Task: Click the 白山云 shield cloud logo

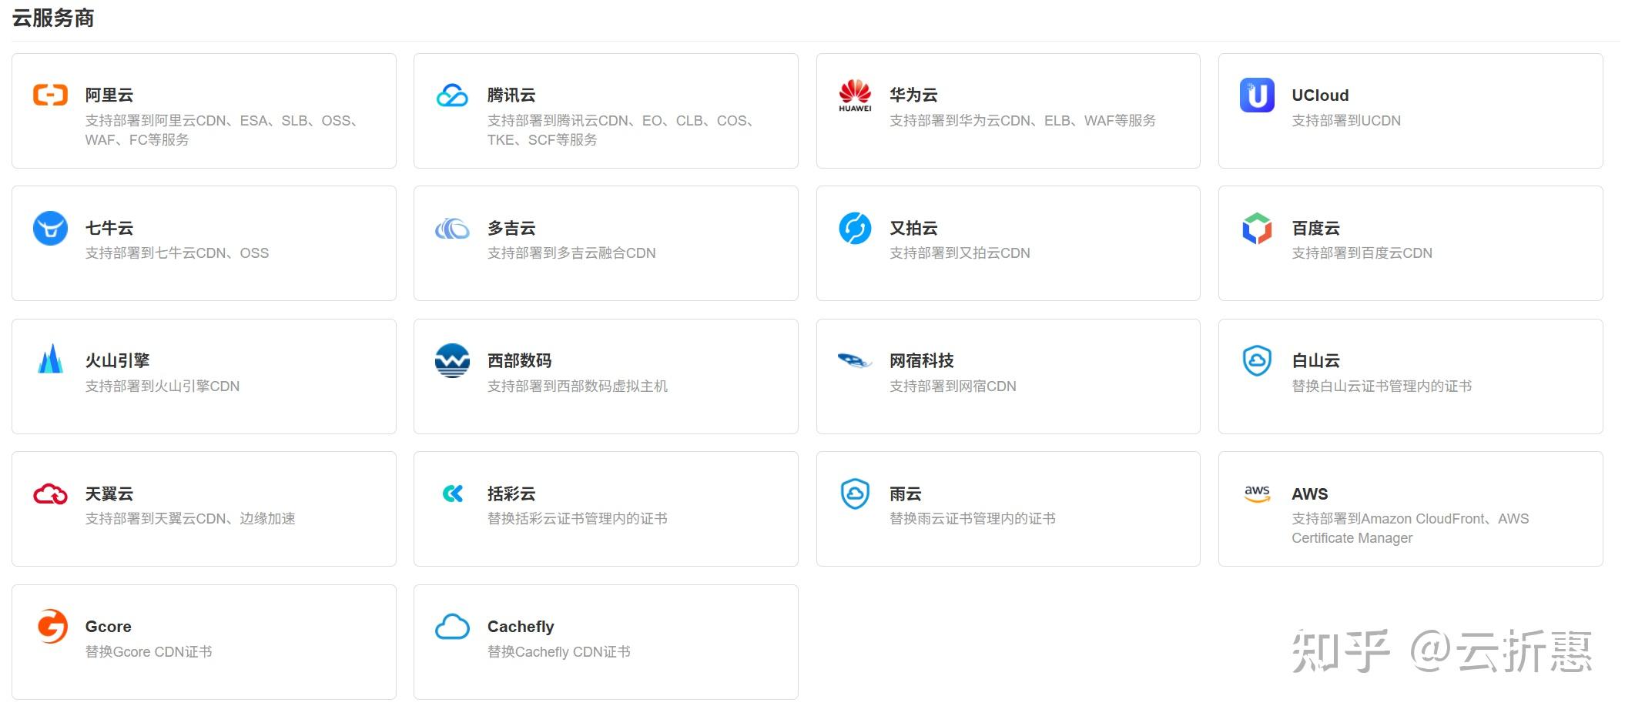Action: (1257, 360)
